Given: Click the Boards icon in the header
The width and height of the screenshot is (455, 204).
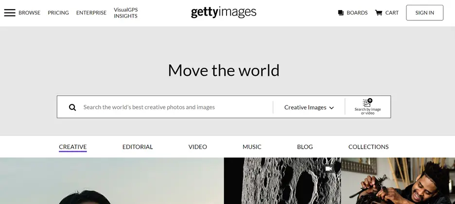Looking at the screenshot, I should click(341, 13).
